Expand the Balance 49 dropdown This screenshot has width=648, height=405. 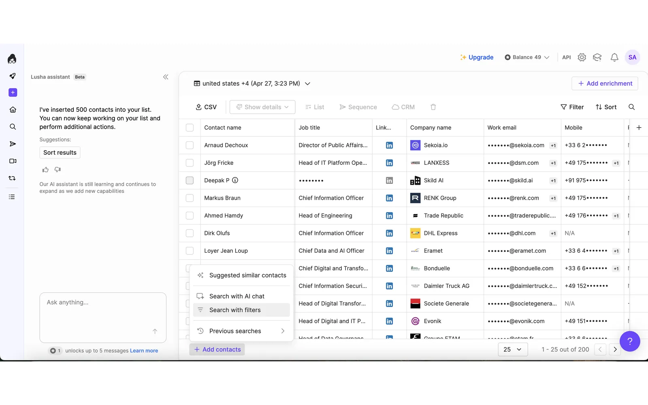click(527, 57)
